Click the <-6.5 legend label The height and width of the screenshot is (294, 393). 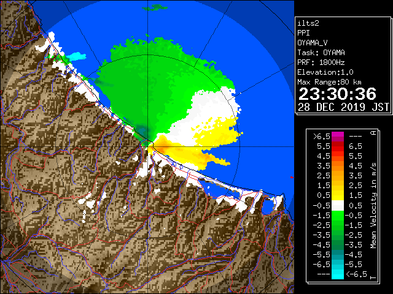point(357,274)
